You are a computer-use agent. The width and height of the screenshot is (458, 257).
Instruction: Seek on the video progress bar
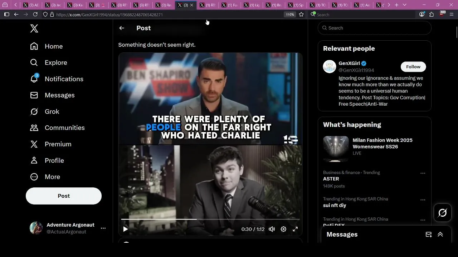(210, 219)
